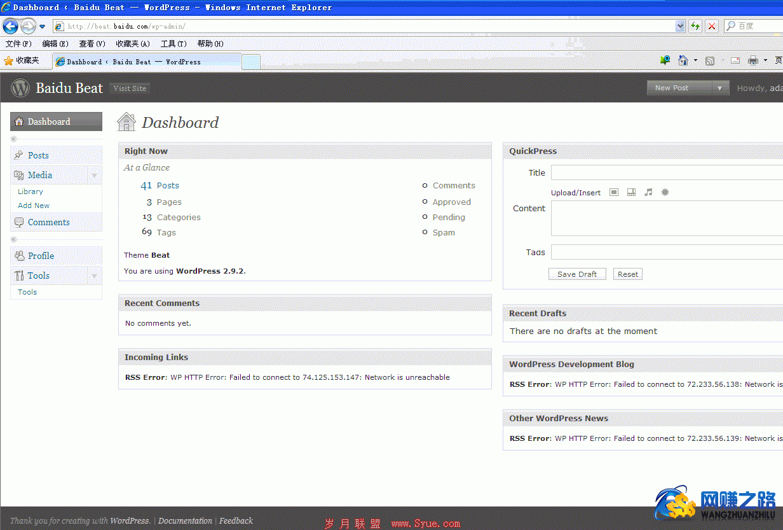
Task: Collapse the Tools submenu using its arrow
Action: click(x=94, y=275)
